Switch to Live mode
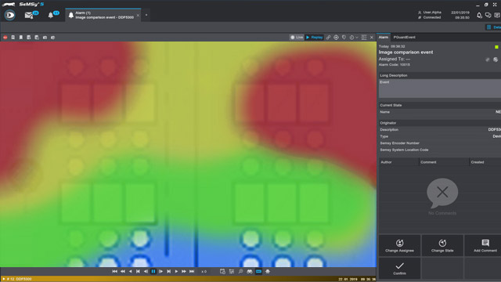 [x=297, y=38]
